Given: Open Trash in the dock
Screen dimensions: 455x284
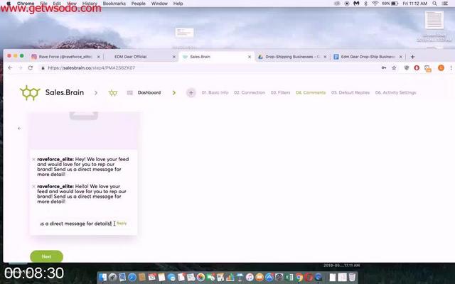Looking at the screenshot, I should click(x=352, y=278).
